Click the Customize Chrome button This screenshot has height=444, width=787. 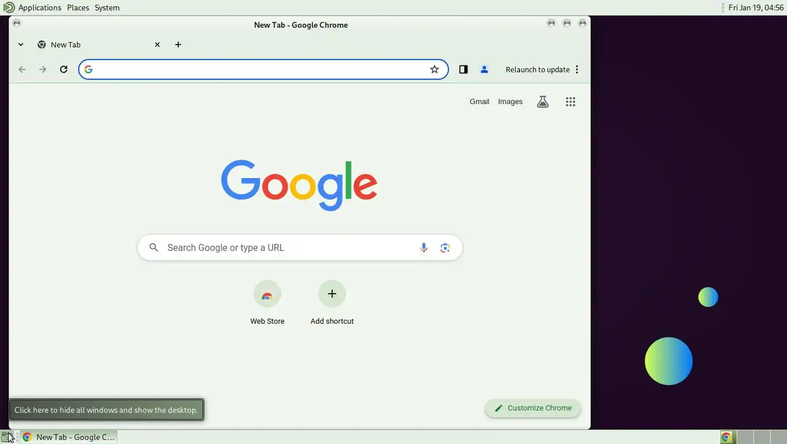533,408
